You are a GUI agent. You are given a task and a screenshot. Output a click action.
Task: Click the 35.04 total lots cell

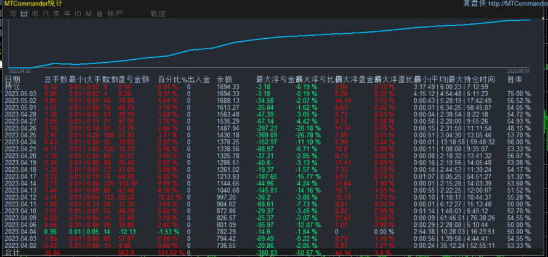pyautogui.click(x=52, y=253)
